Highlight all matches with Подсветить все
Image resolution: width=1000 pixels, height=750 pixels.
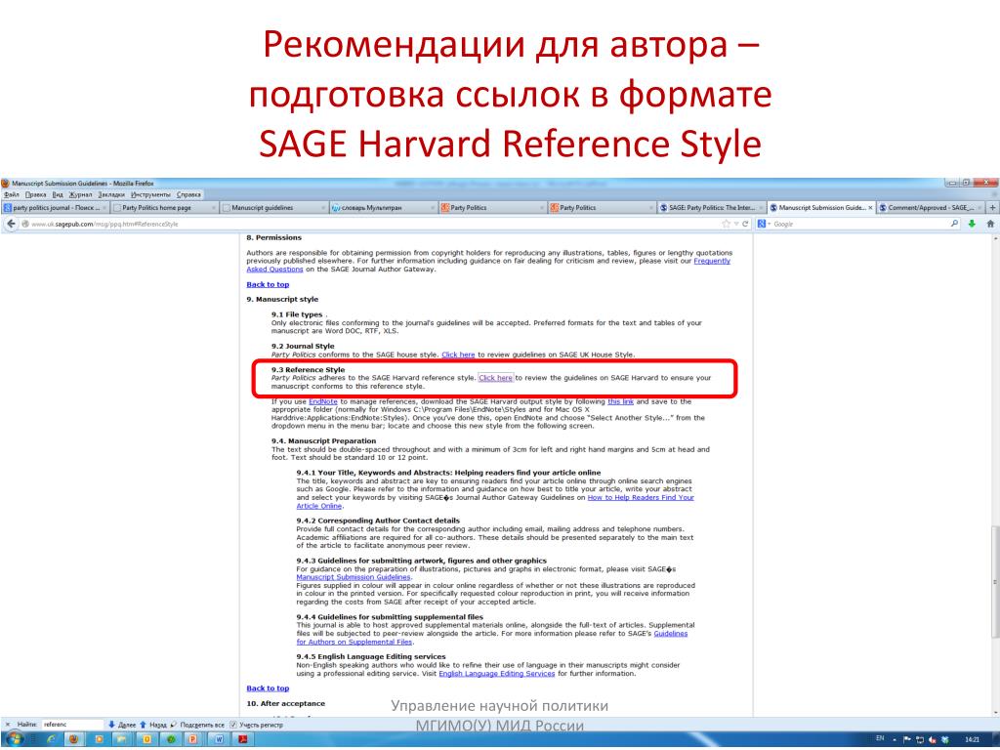coord(197,725)
